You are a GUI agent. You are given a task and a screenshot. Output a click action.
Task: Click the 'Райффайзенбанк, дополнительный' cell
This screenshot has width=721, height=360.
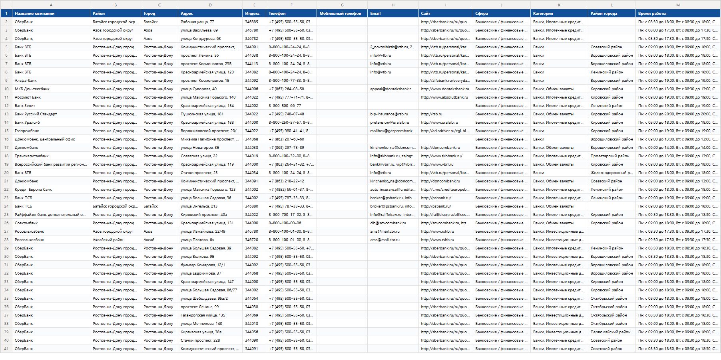point(51,215)
